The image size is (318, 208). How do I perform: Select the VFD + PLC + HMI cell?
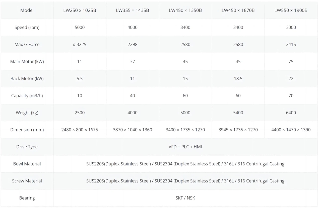pyautogui.click(x=185, y=147)
